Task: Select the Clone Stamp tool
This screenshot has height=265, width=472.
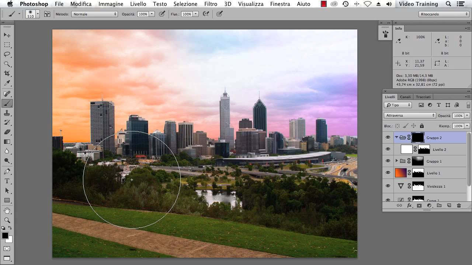Action: [x=7, y=113]
